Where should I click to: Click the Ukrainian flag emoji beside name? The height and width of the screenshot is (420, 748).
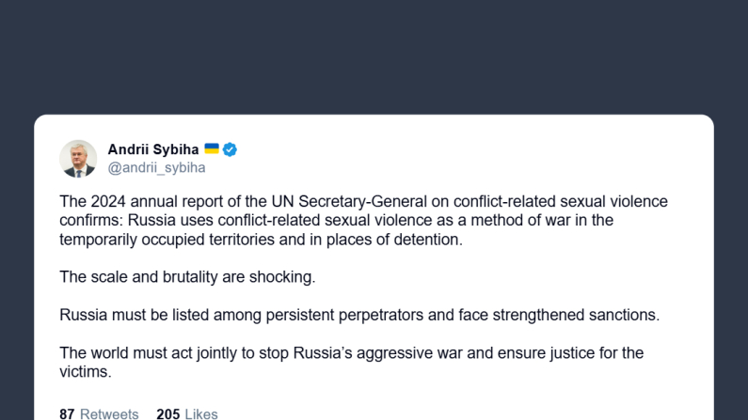click(212, 149)
